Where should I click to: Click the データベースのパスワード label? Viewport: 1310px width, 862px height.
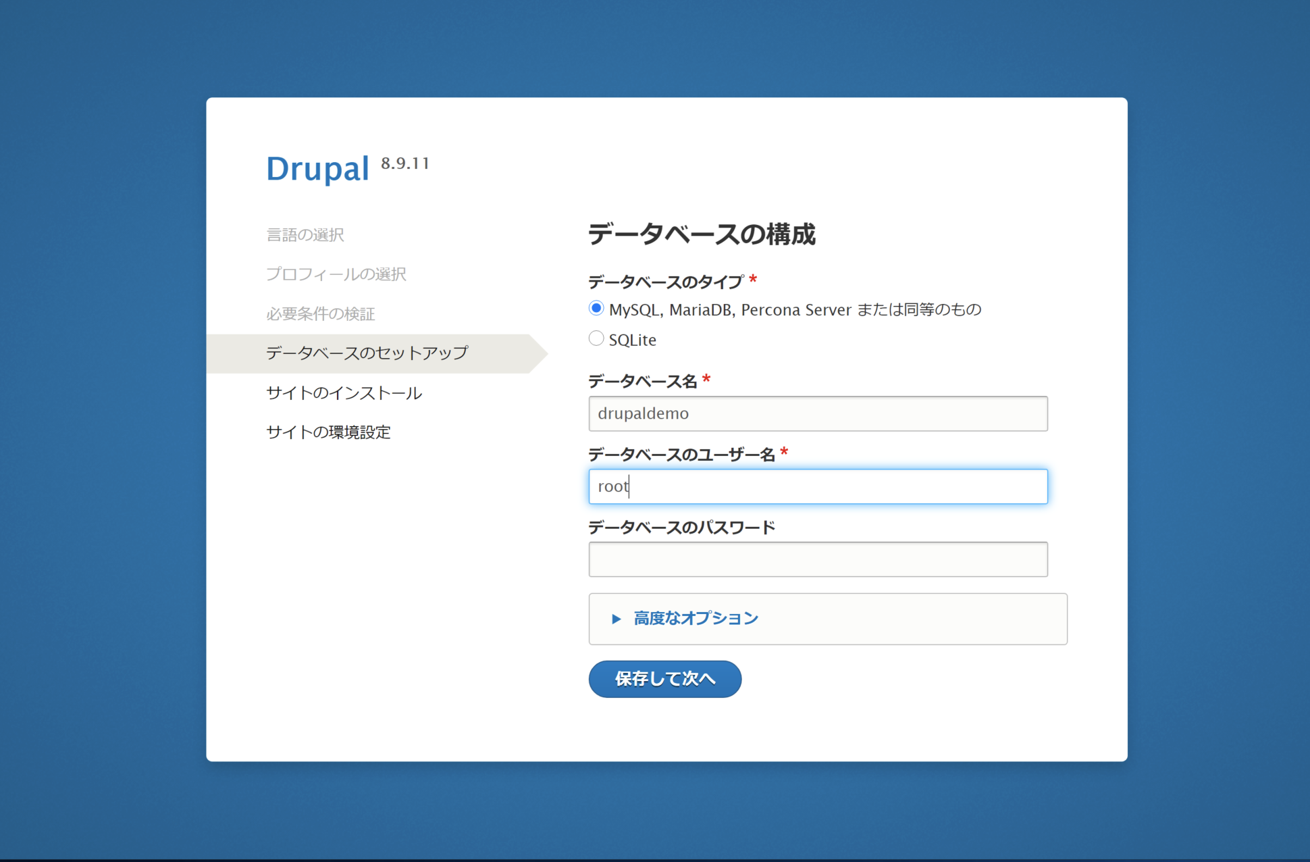(x=681, y=527)
